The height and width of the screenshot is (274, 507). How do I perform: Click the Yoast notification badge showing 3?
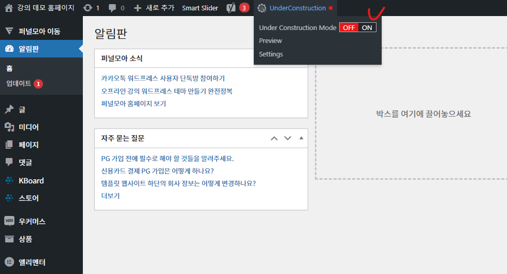click(244, 8)
